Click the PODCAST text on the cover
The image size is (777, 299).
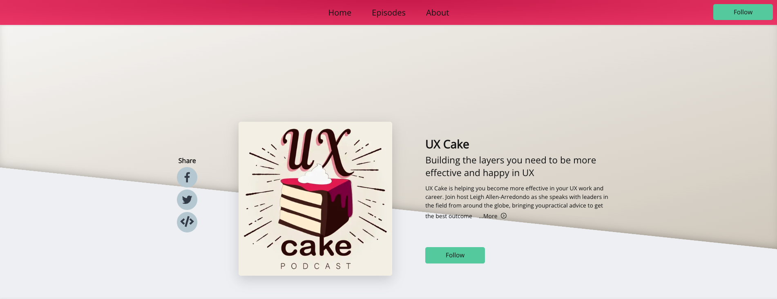click(x=315, y=266)
